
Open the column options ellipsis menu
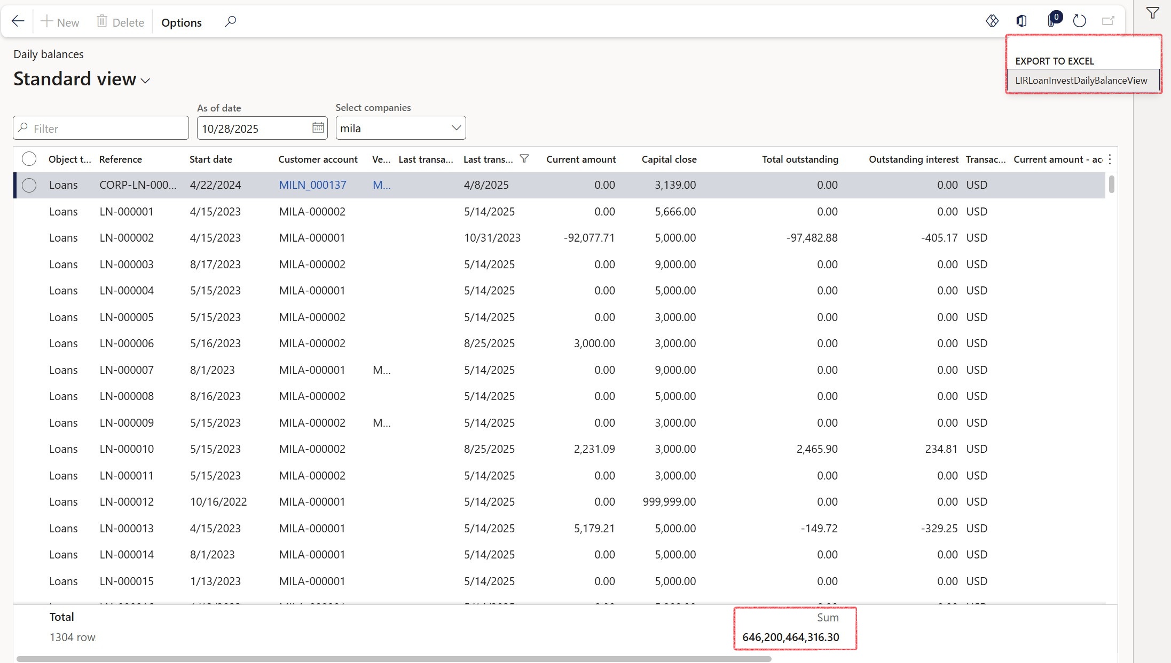(1109, 159)
